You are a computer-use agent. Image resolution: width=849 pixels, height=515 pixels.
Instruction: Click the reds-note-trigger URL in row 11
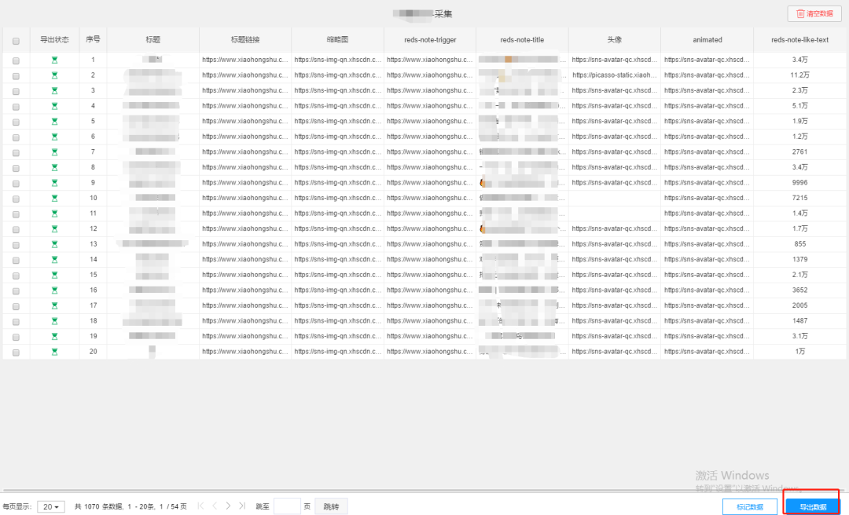pyautogui.click(x=430, y=213)
